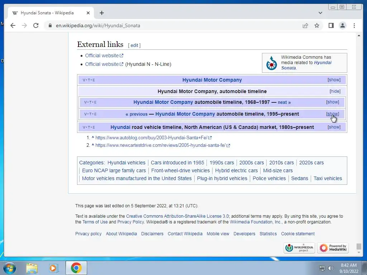Hide the automobile timeline section

335,91
